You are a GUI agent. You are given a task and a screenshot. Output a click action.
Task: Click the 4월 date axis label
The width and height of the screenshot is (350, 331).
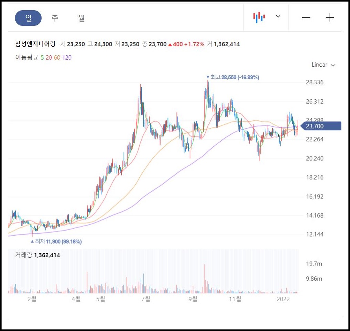coord(76,299)
